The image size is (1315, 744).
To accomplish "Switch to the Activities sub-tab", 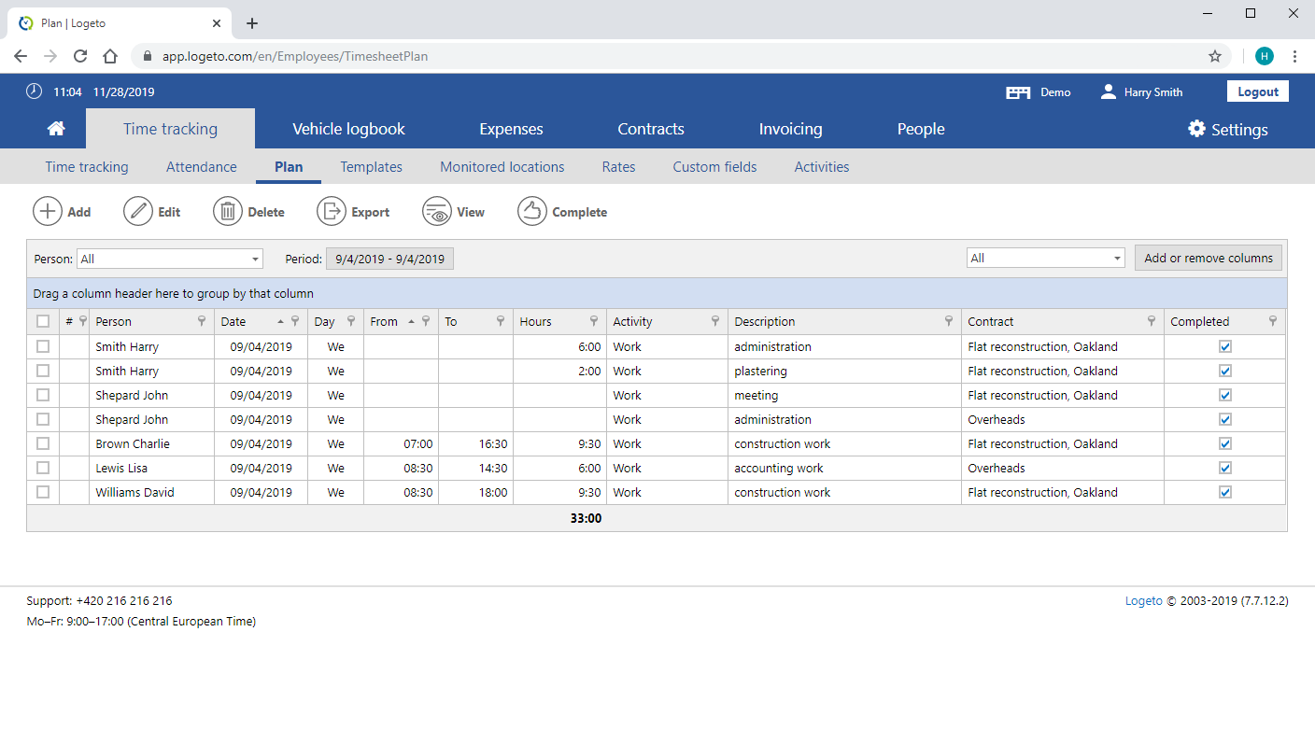I will (x=822, y=167).
